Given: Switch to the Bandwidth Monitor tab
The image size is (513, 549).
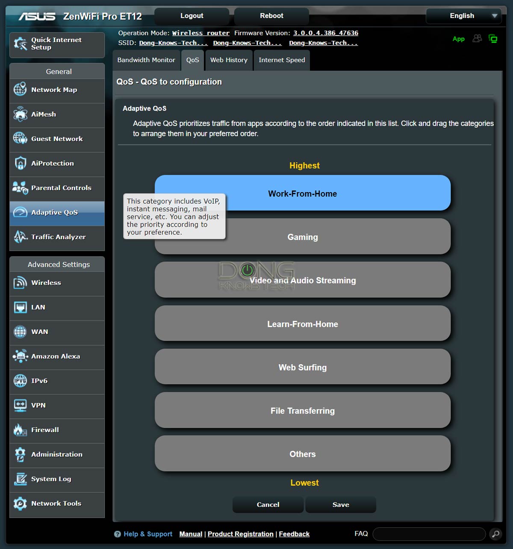Looking at the screenshot, I should 146,60.
